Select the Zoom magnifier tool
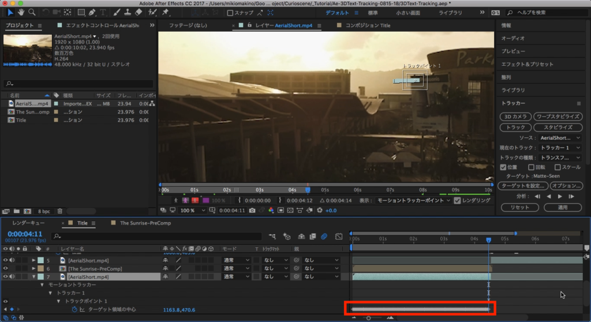 pos(32,12)
